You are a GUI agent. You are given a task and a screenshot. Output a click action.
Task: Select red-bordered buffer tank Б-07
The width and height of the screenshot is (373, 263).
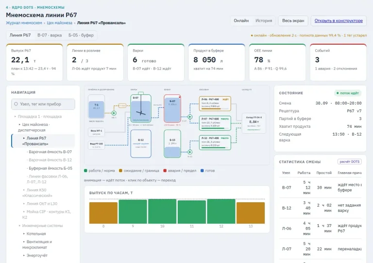(172, 108)
